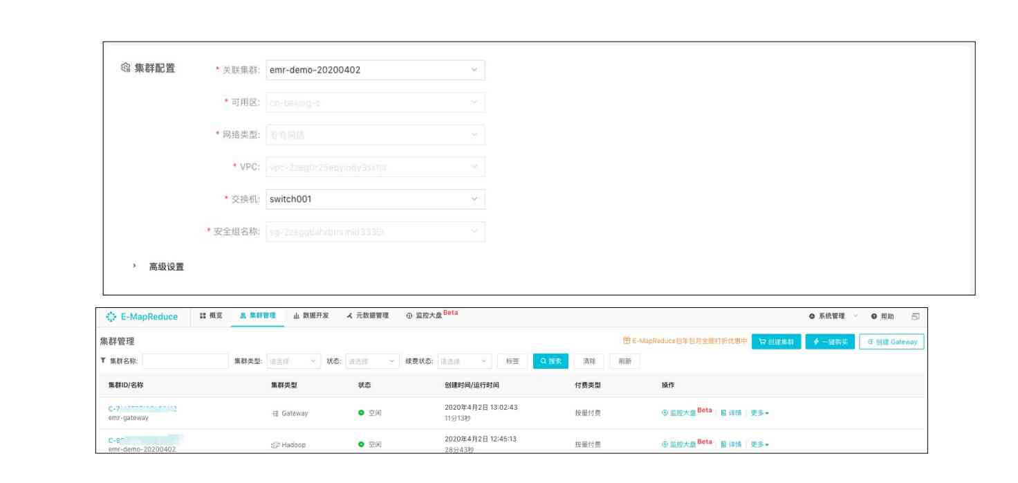1018x483 pixels.
Task: Click the E-MapReduce logo icon
Action: point(111,316)
